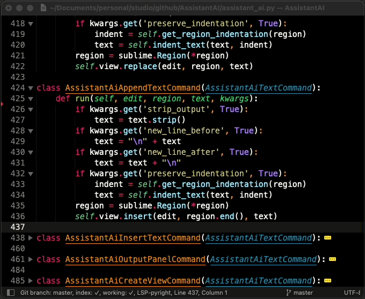The width and height of the screenshot is (365, 299).
Task: Close the window using red traffic light
Action: [9, 8]
